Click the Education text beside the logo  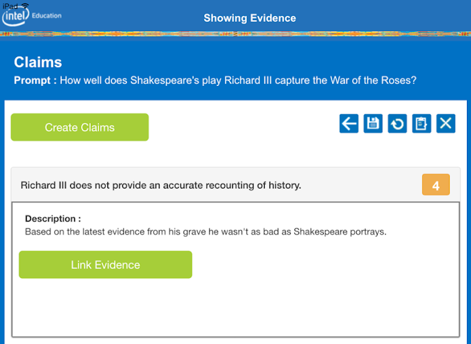(x=47, y=14)
